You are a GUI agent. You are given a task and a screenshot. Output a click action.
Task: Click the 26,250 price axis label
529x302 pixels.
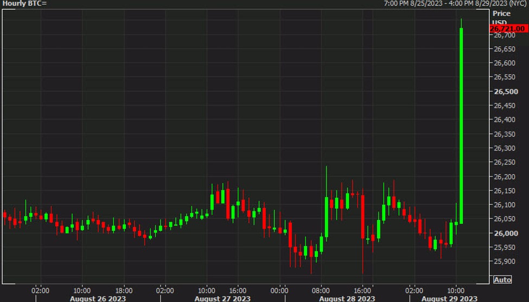[x=505, y=162]
